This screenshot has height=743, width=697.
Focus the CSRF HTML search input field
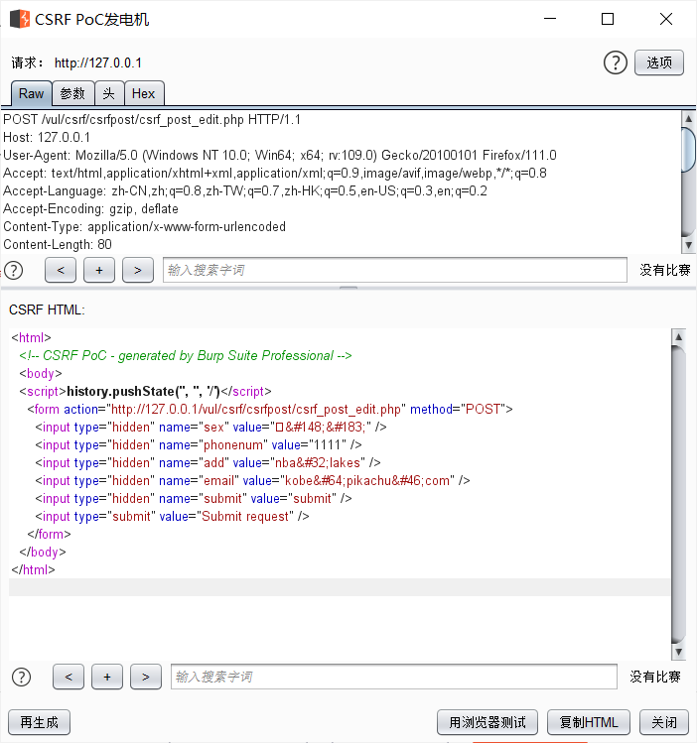[394, 677]
